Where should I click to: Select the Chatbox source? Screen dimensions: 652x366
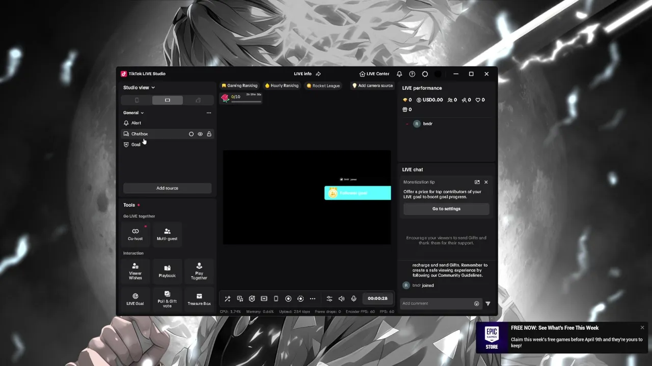[167, 134]
